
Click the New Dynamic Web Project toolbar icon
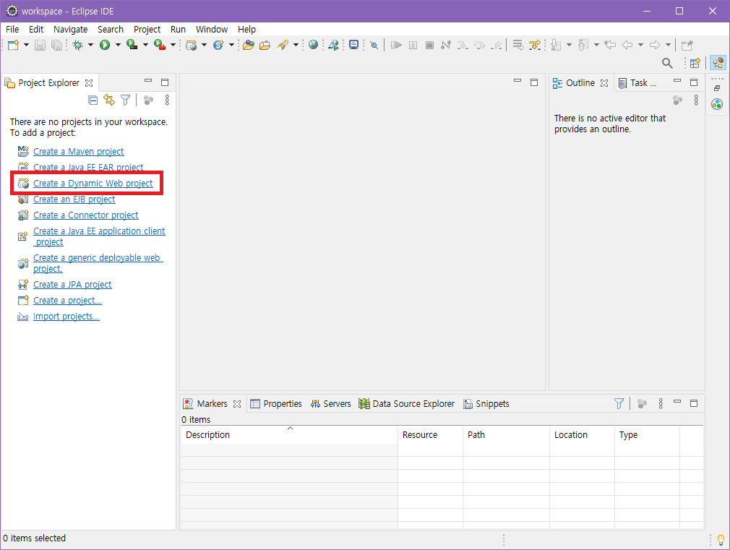(191, 46)
